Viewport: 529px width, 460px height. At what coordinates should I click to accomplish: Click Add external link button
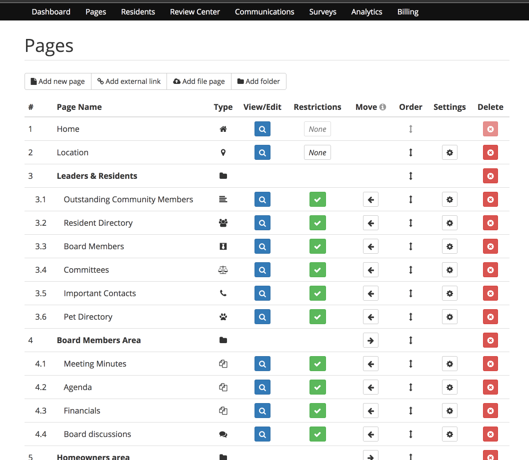(x=129, y=81)
